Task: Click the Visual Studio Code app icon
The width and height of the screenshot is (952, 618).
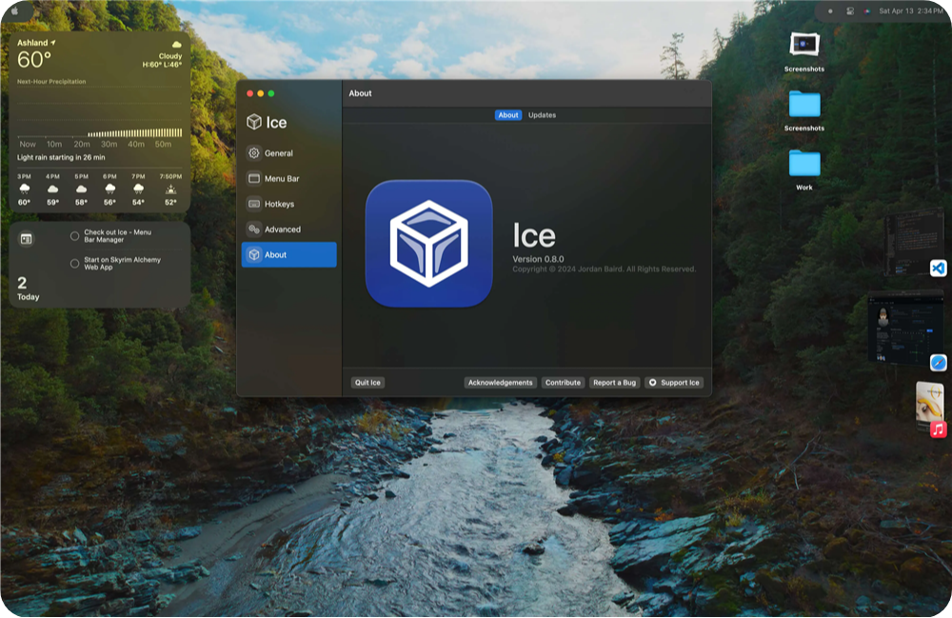Action: point(938,268)
